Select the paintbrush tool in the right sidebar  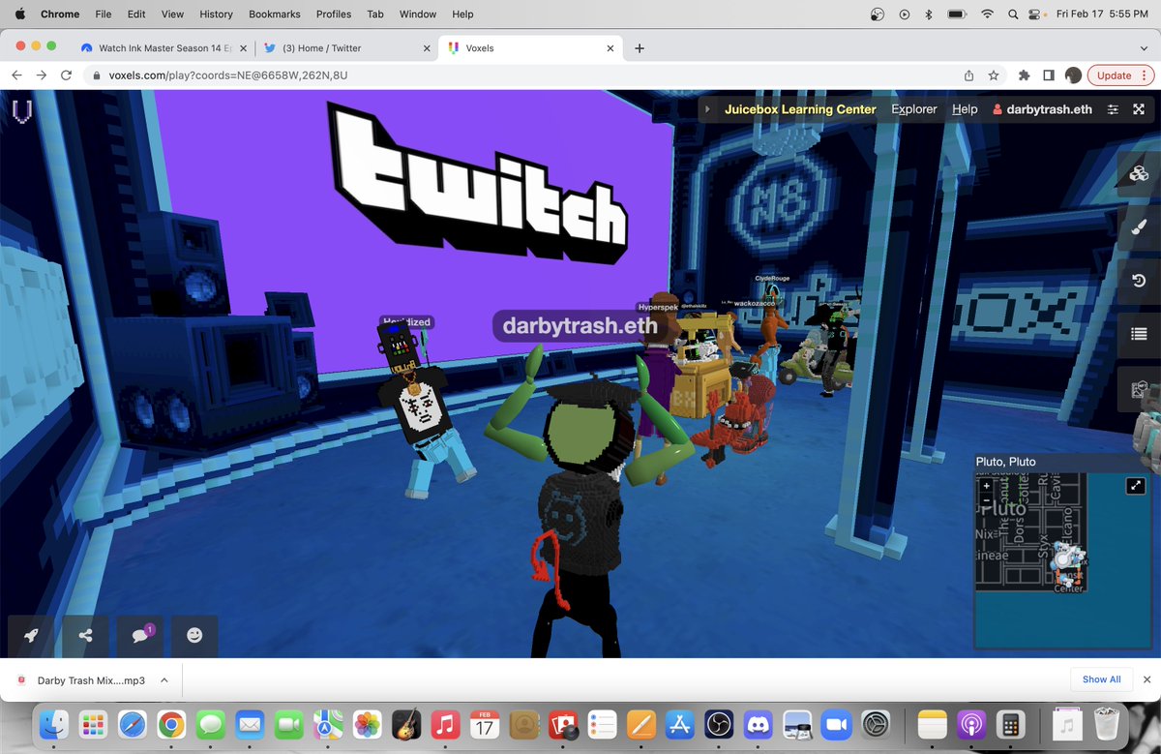tap(1139, 227)
